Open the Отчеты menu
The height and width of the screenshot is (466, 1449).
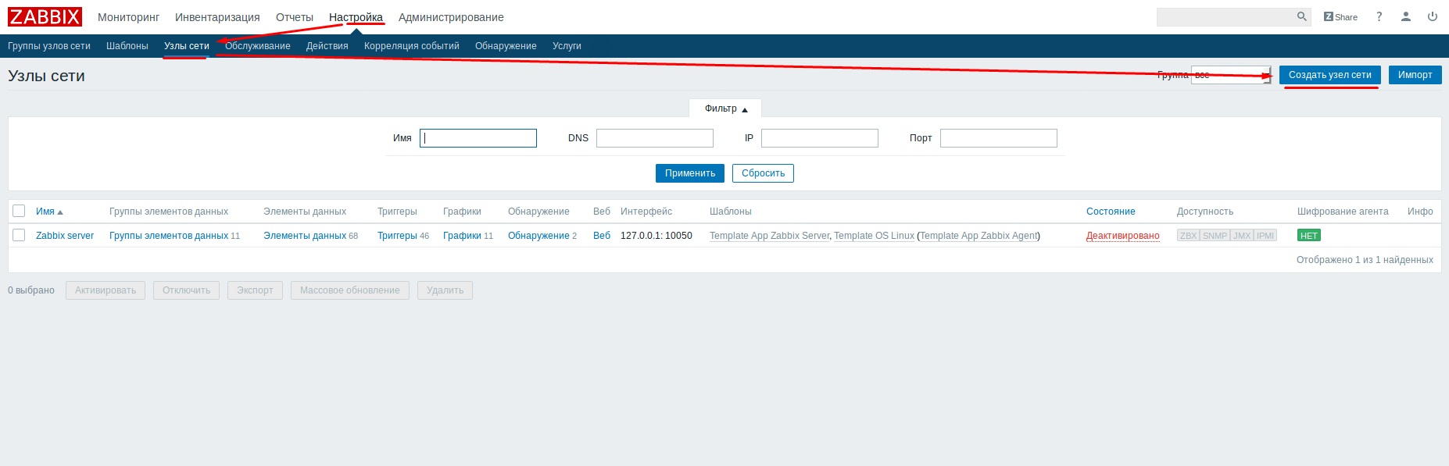pyautogui.click(x=295, y=17)
